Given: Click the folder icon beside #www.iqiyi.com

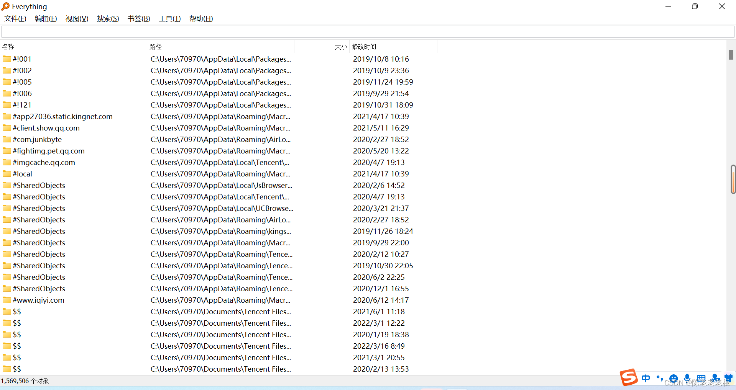Looking at the screenshot, I should tap(7, 300).
